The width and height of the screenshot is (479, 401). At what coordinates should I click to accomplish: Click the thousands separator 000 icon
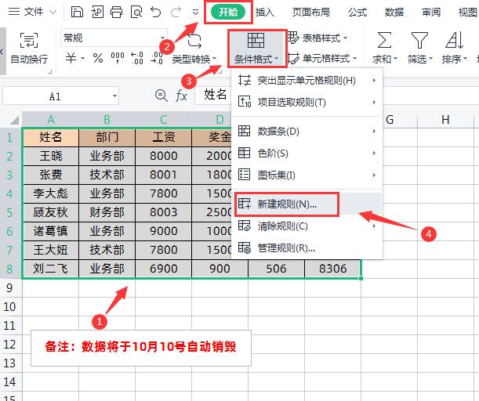click(118, 58)
